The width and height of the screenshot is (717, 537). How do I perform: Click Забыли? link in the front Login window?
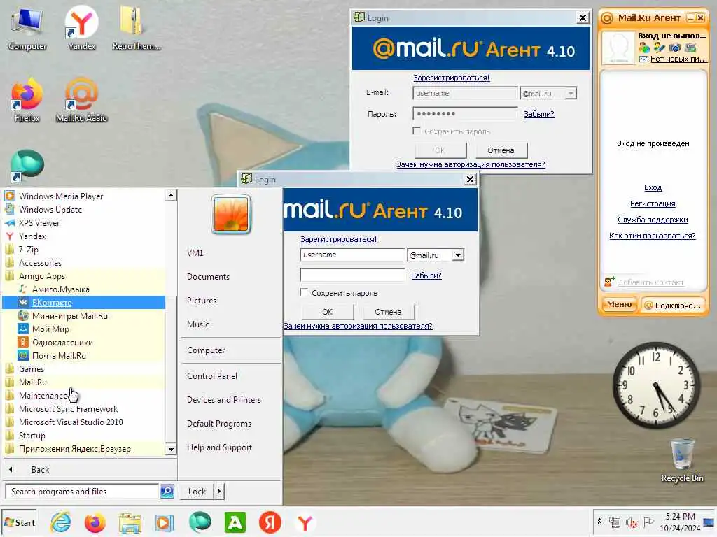(x=426, y=275)
